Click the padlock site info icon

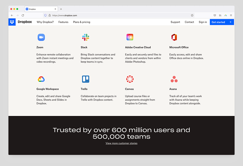pyautogui.click(x=50, y=15)
